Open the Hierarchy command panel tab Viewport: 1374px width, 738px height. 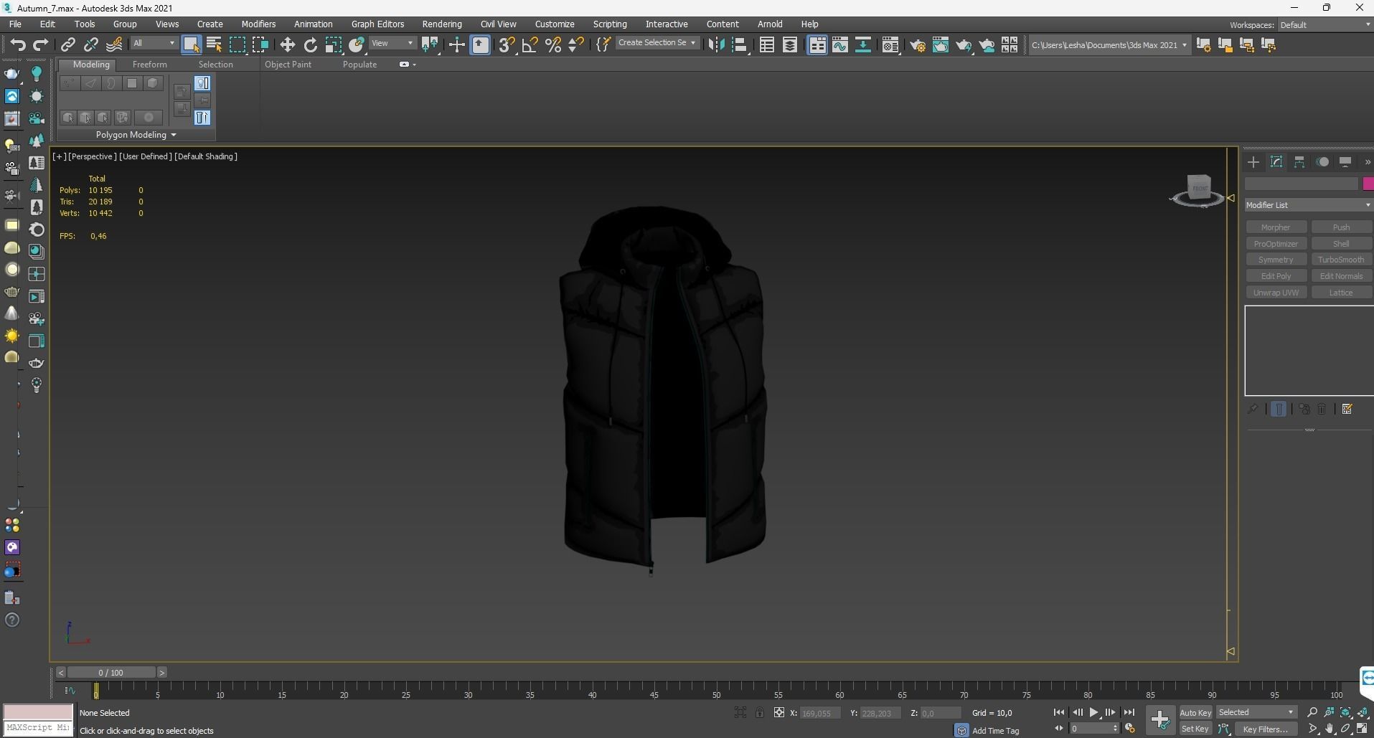click(x=1299, y=162)
